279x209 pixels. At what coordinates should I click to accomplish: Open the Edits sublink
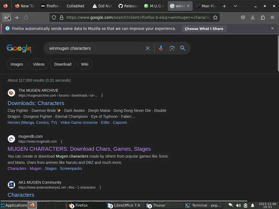(x=105, y=122)
